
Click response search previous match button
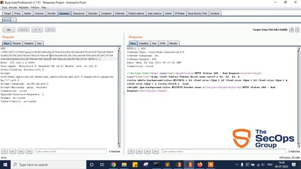tap(139, 151)
